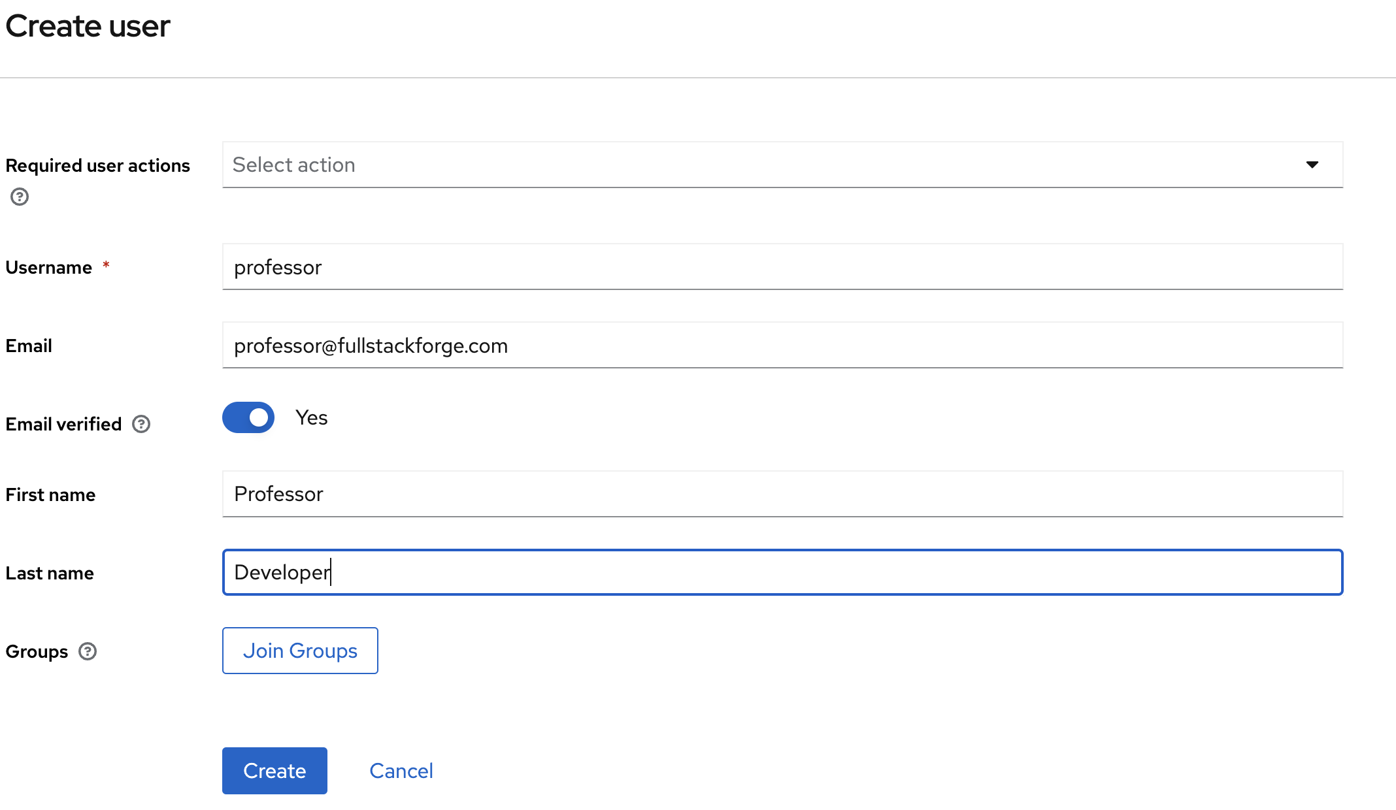
Task: Click the First name label
Action: [x=50, y=494]
